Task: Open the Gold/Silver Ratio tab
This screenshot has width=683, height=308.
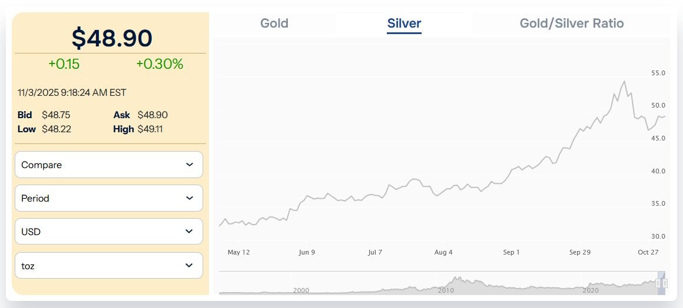Action: [571, 24]
